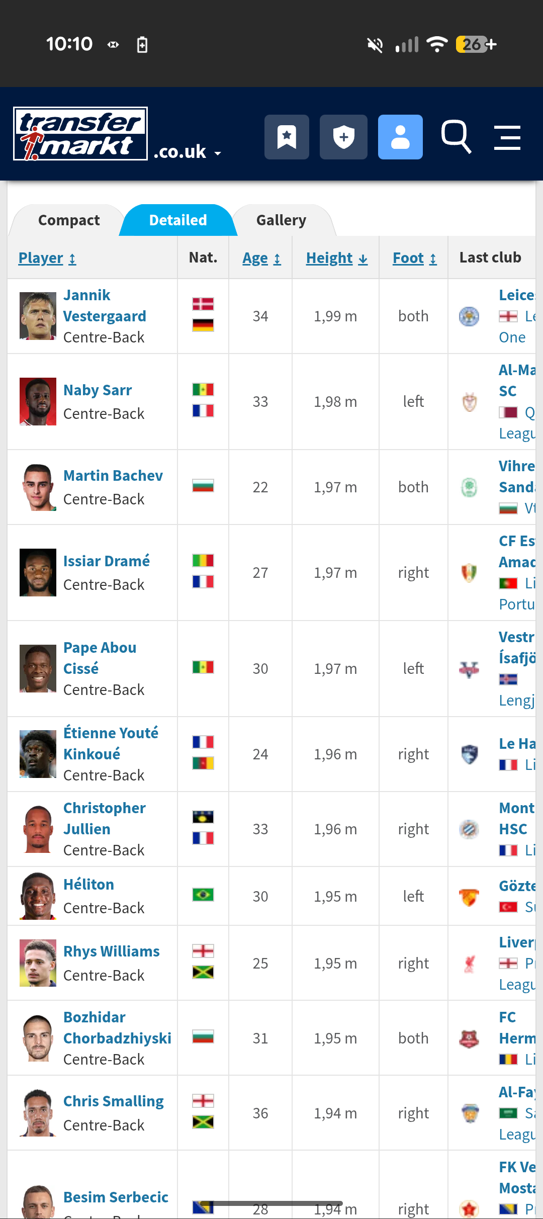Image resolution: width=543 pixels, height=1219 pixels.
Task: Tap the Transfermarkt logo
Action: (x=80, y=134)
